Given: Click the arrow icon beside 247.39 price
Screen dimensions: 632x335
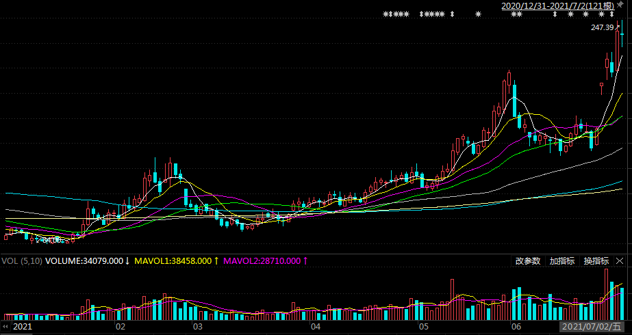Looking at the screenshot, I should point(618,27).
